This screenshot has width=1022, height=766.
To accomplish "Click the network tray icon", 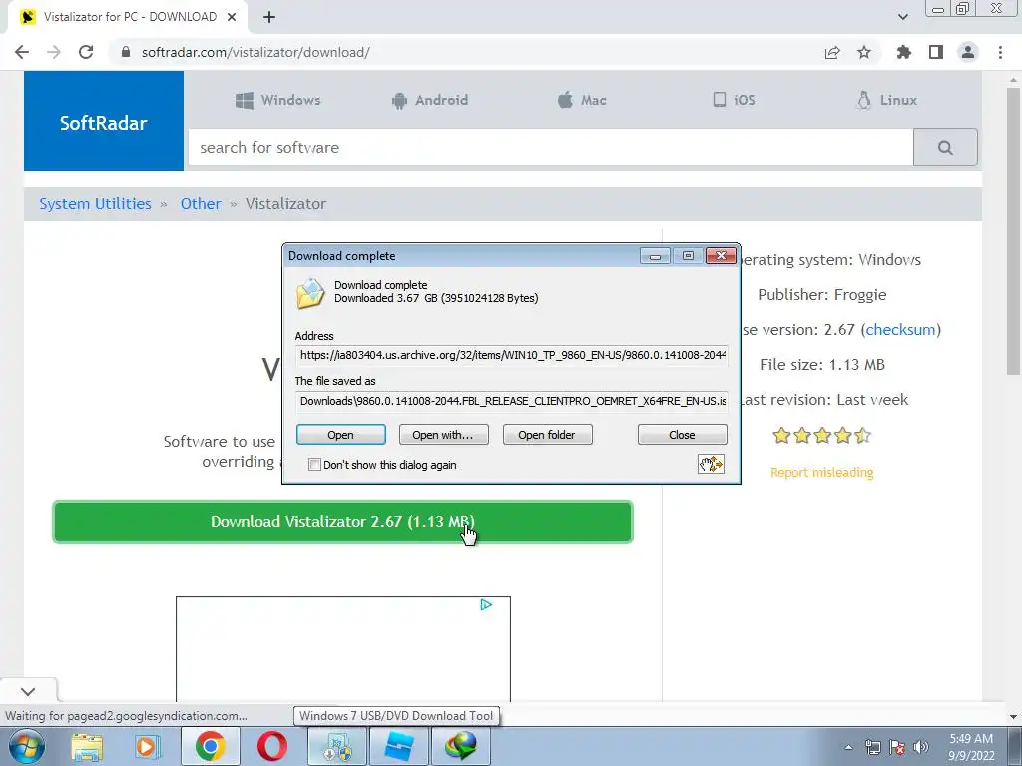I will [x=872, y=747].
